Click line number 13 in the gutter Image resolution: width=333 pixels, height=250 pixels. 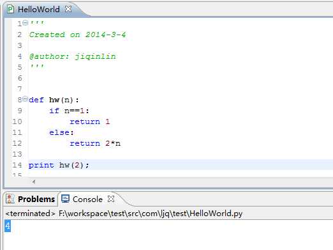click(x=17, y=154)
